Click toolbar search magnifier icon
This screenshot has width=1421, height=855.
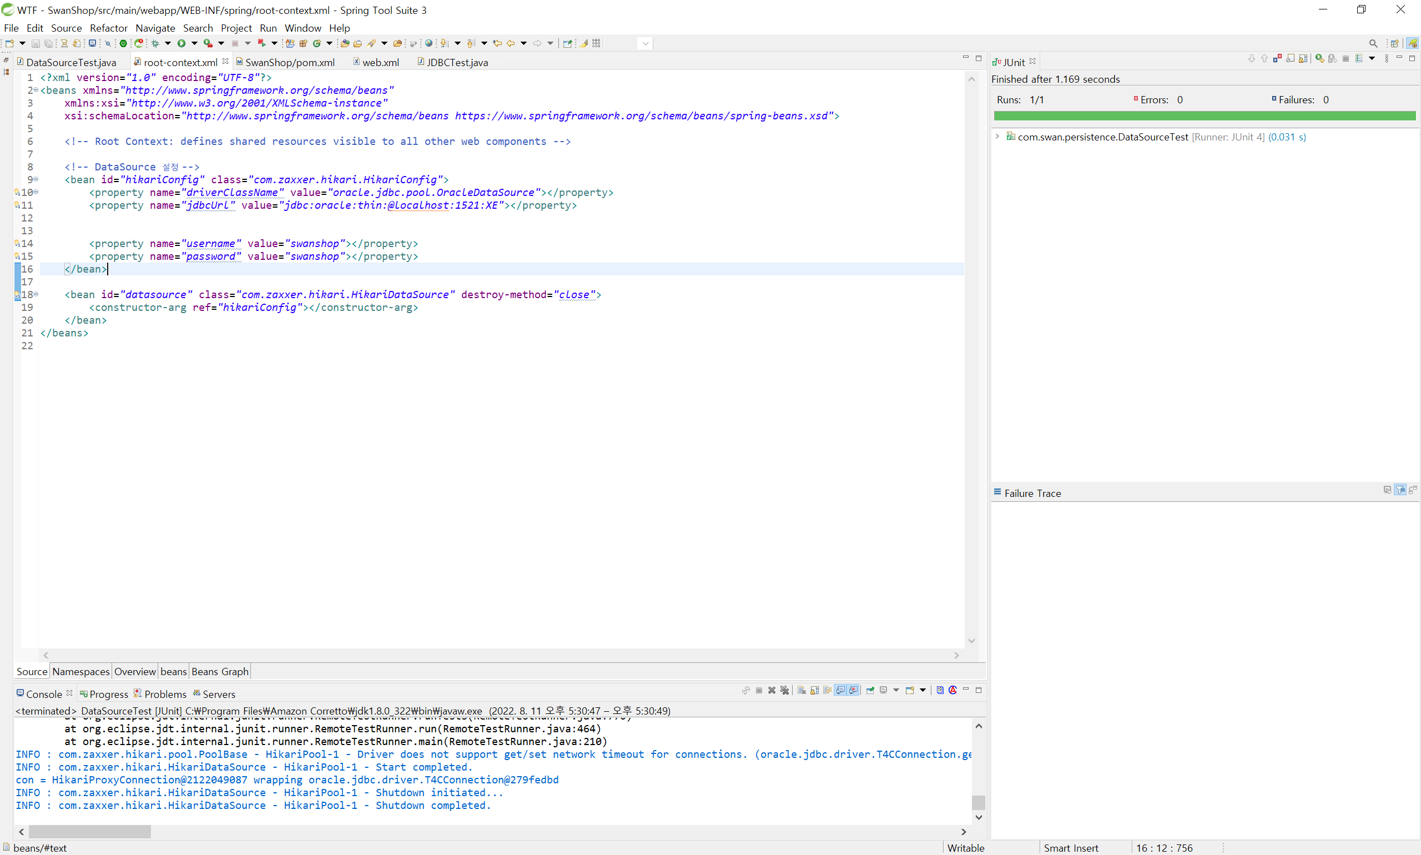(1373, 43)
